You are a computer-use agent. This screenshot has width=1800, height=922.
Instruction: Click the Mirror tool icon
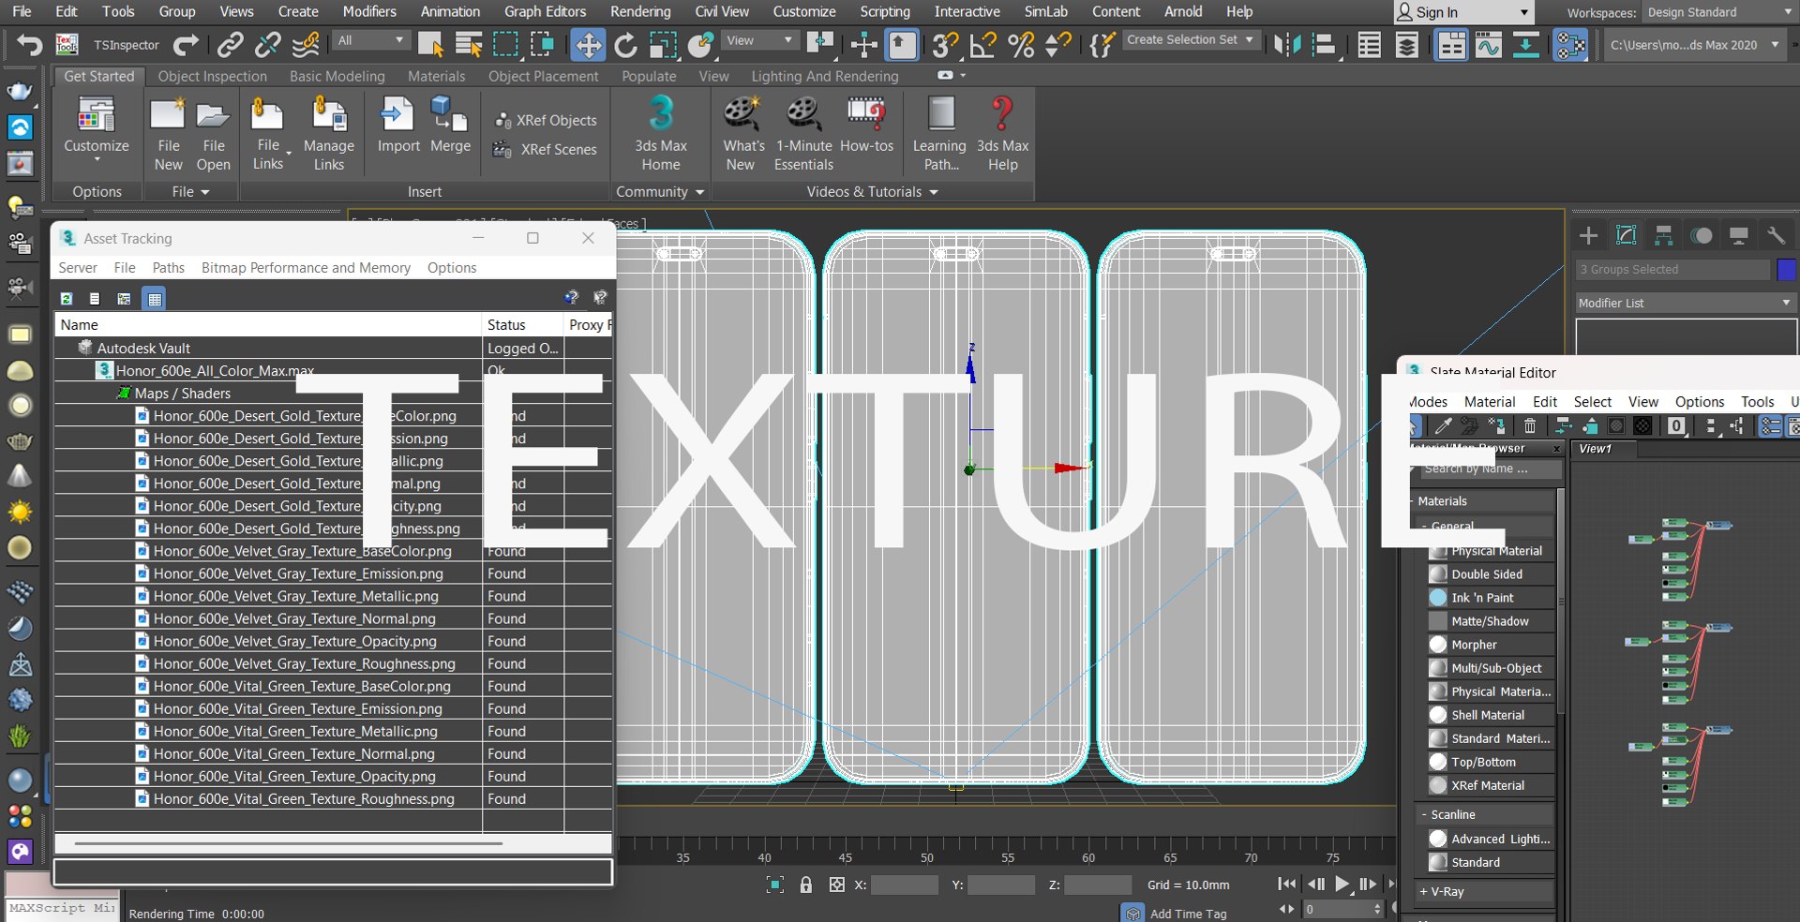1288,44
